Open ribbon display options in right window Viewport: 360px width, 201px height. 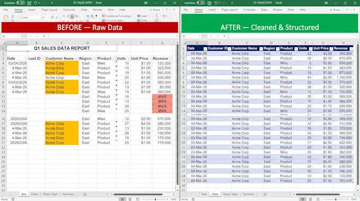326,3
